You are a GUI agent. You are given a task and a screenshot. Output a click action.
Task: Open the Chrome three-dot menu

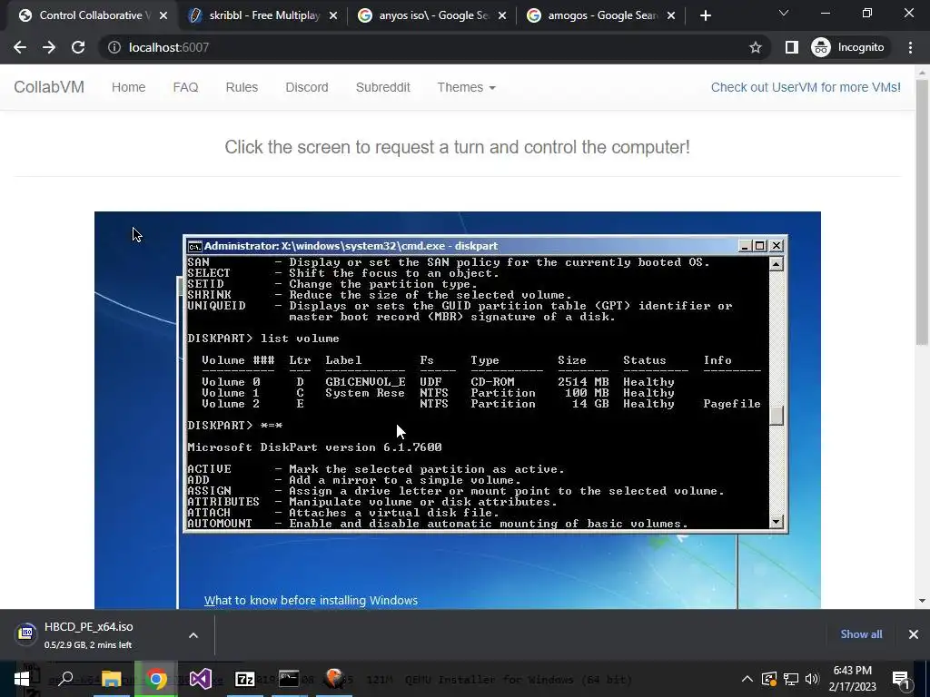click(910, 47)
